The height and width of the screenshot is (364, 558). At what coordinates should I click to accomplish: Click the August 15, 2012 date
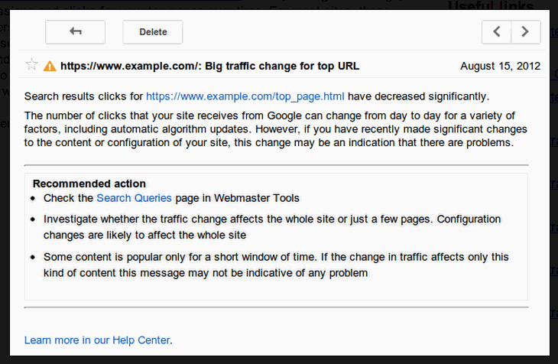(x=500, y=66)
